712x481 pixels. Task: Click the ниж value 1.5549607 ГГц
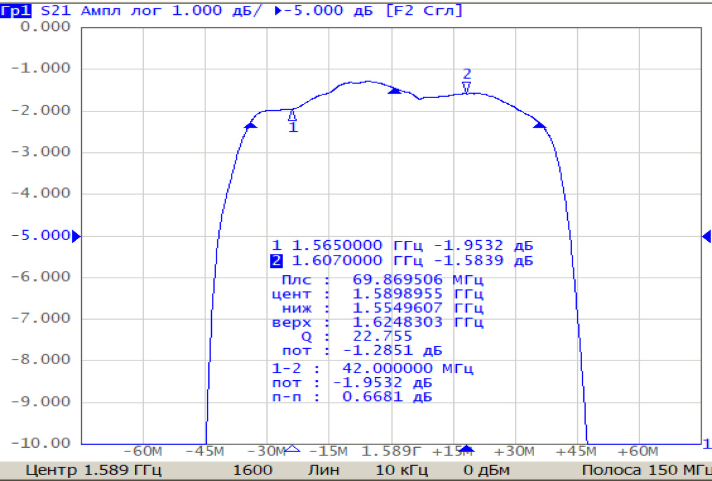tap(418, 308)
